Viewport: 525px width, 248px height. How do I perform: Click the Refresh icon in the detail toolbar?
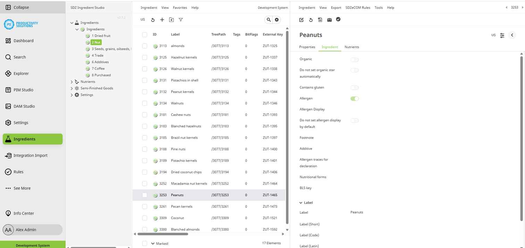click(311, 20)
